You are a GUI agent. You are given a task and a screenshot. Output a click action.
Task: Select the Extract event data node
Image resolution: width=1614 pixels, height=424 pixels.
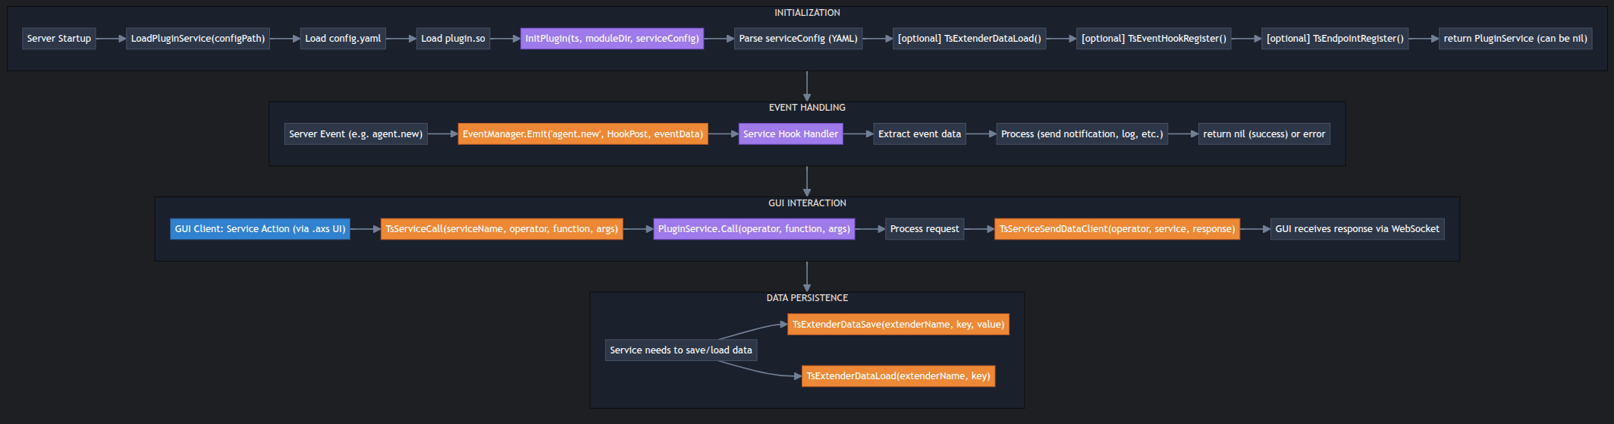pos(919,134)
